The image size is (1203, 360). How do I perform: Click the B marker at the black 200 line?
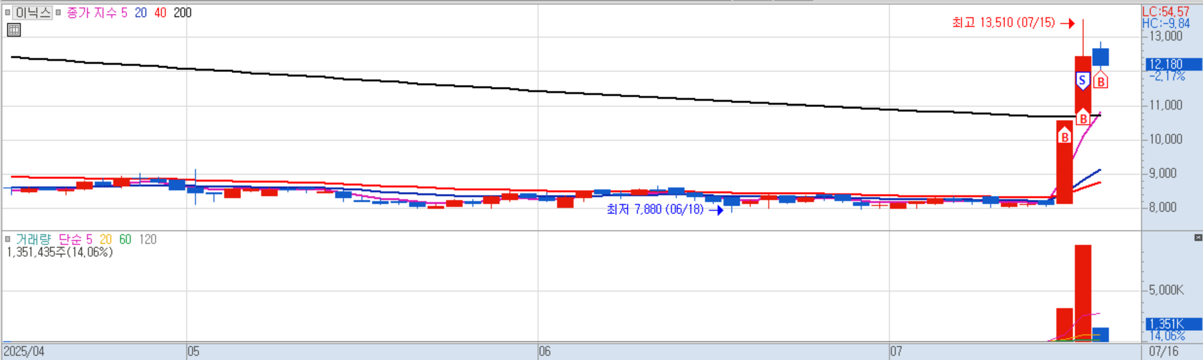click(1083, 117)
